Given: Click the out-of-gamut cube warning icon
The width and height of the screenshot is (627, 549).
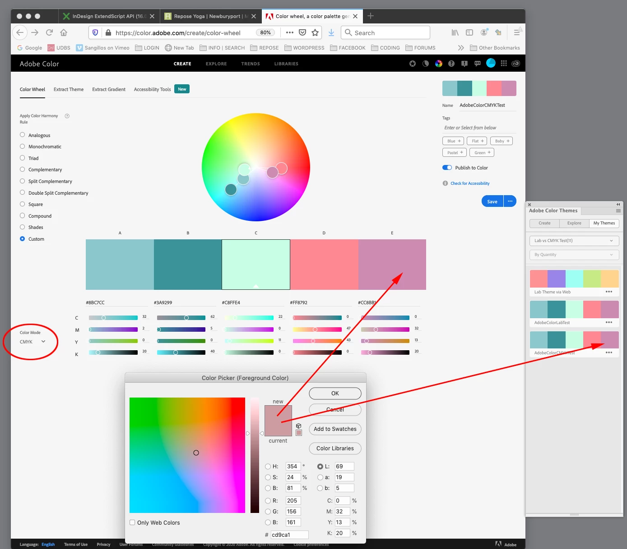Looking at the screenshot, I should [298, 426].
